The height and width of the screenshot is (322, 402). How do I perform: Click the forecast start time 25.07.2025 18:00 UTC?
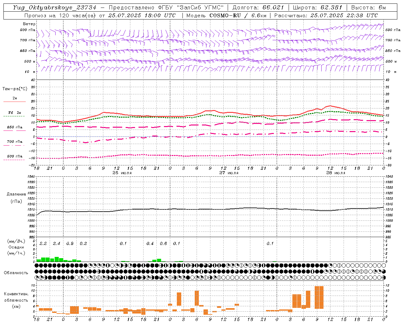pos(142,15)
